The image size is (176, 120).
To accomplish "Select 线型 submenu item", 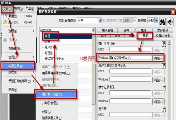I will pyautogui.click(x=57, y=112).
